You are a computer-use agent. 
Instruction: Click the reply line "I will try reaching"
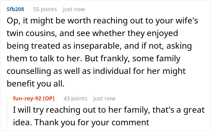click(109, 110)
